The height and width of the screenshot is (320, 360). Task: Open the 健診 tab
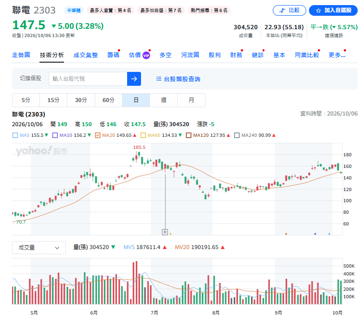click(x=258, y=55)
